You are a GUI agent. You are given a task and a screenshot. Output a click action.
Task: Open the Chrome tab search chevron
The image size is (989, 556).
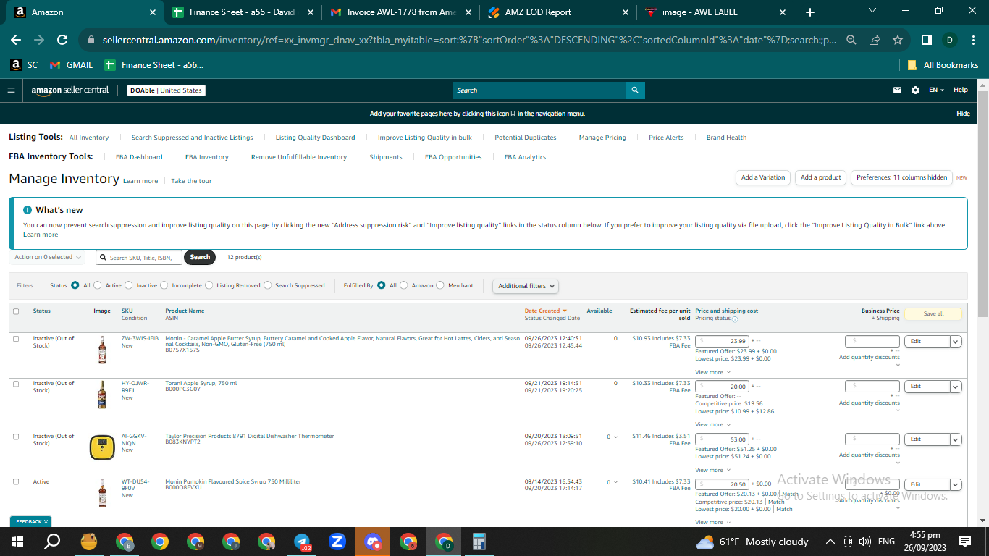pos(872,11)
